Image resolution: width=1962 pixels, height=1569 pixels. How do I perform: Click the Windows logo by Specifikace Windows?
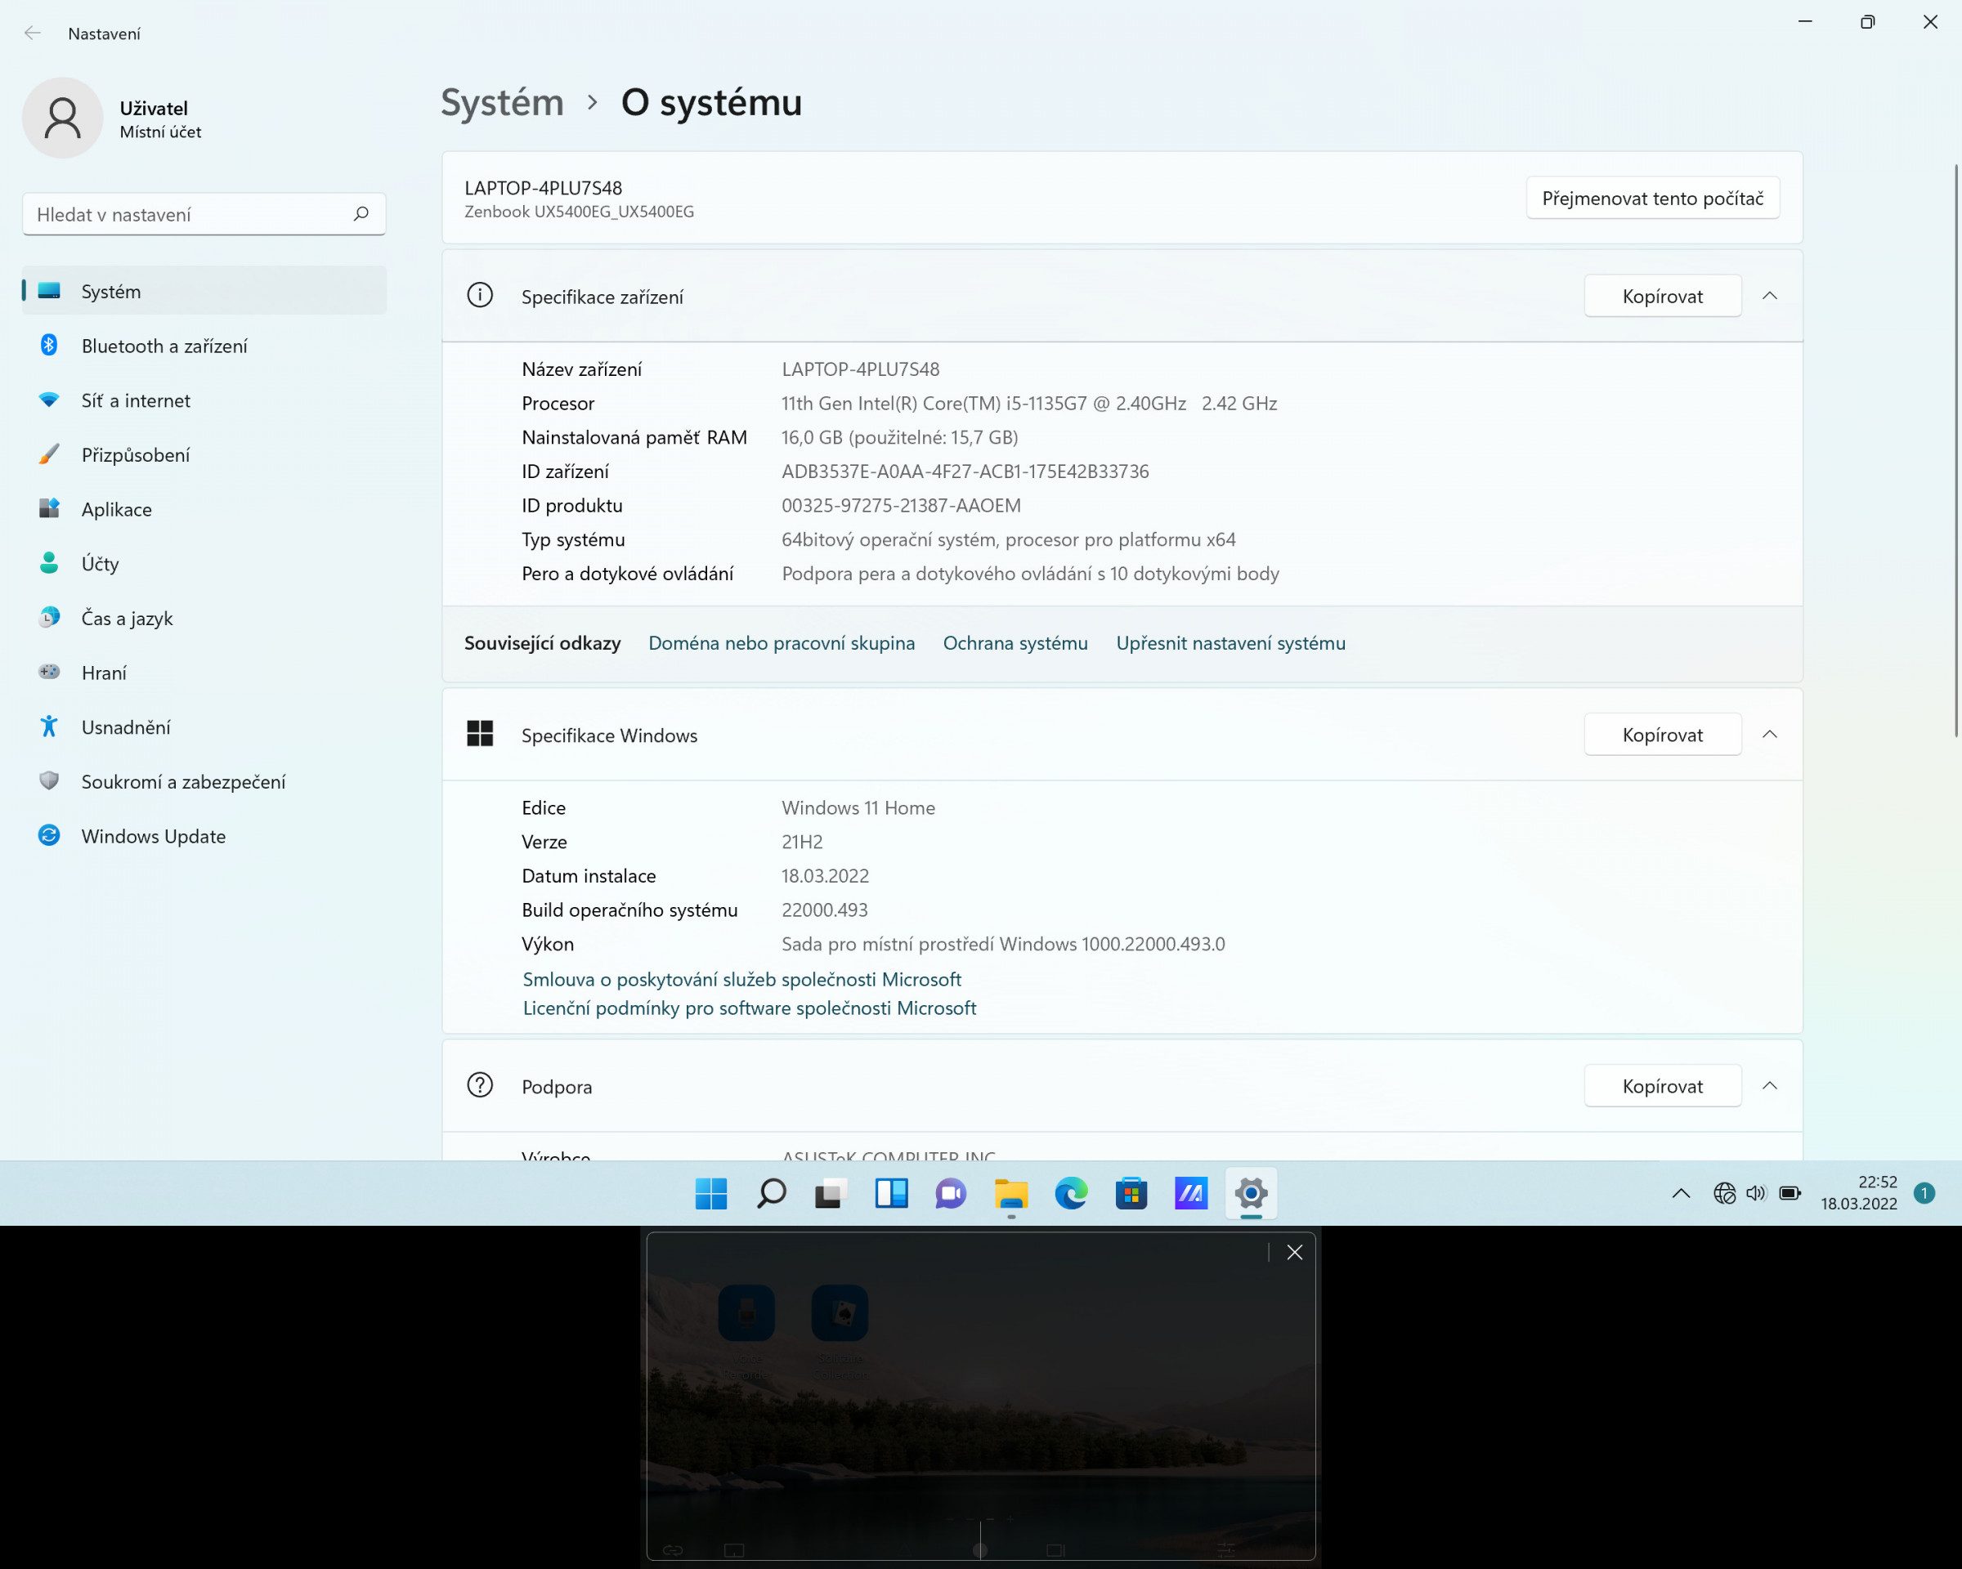[x=480, y=734]
